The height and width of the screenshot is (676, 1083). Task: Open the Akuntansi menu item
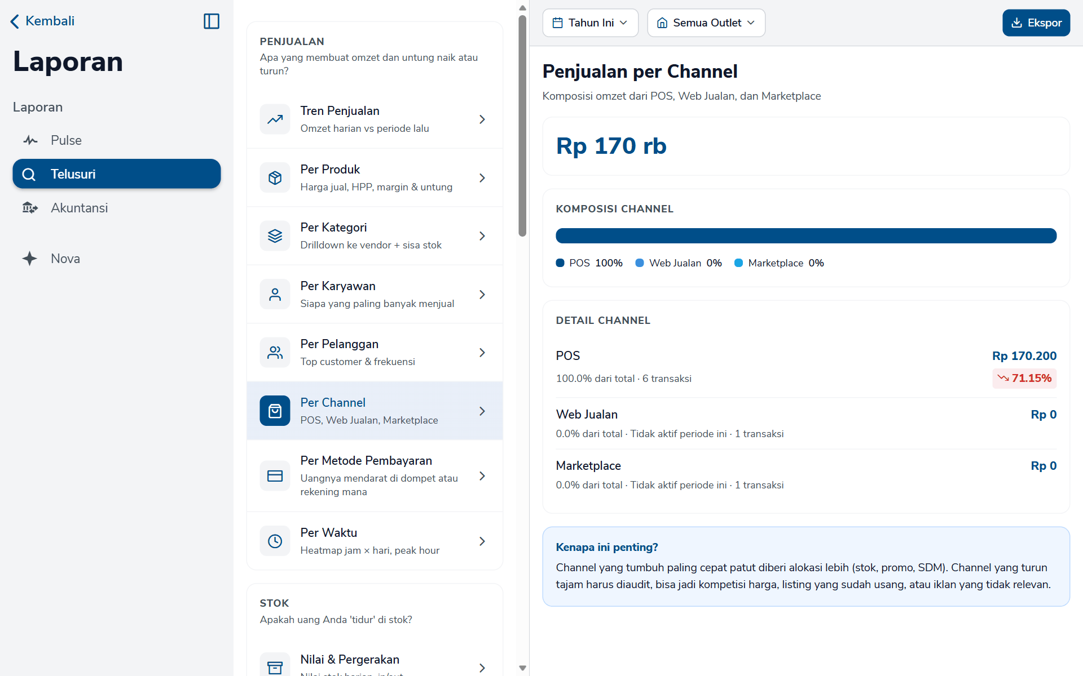click(x=117, y=208)
